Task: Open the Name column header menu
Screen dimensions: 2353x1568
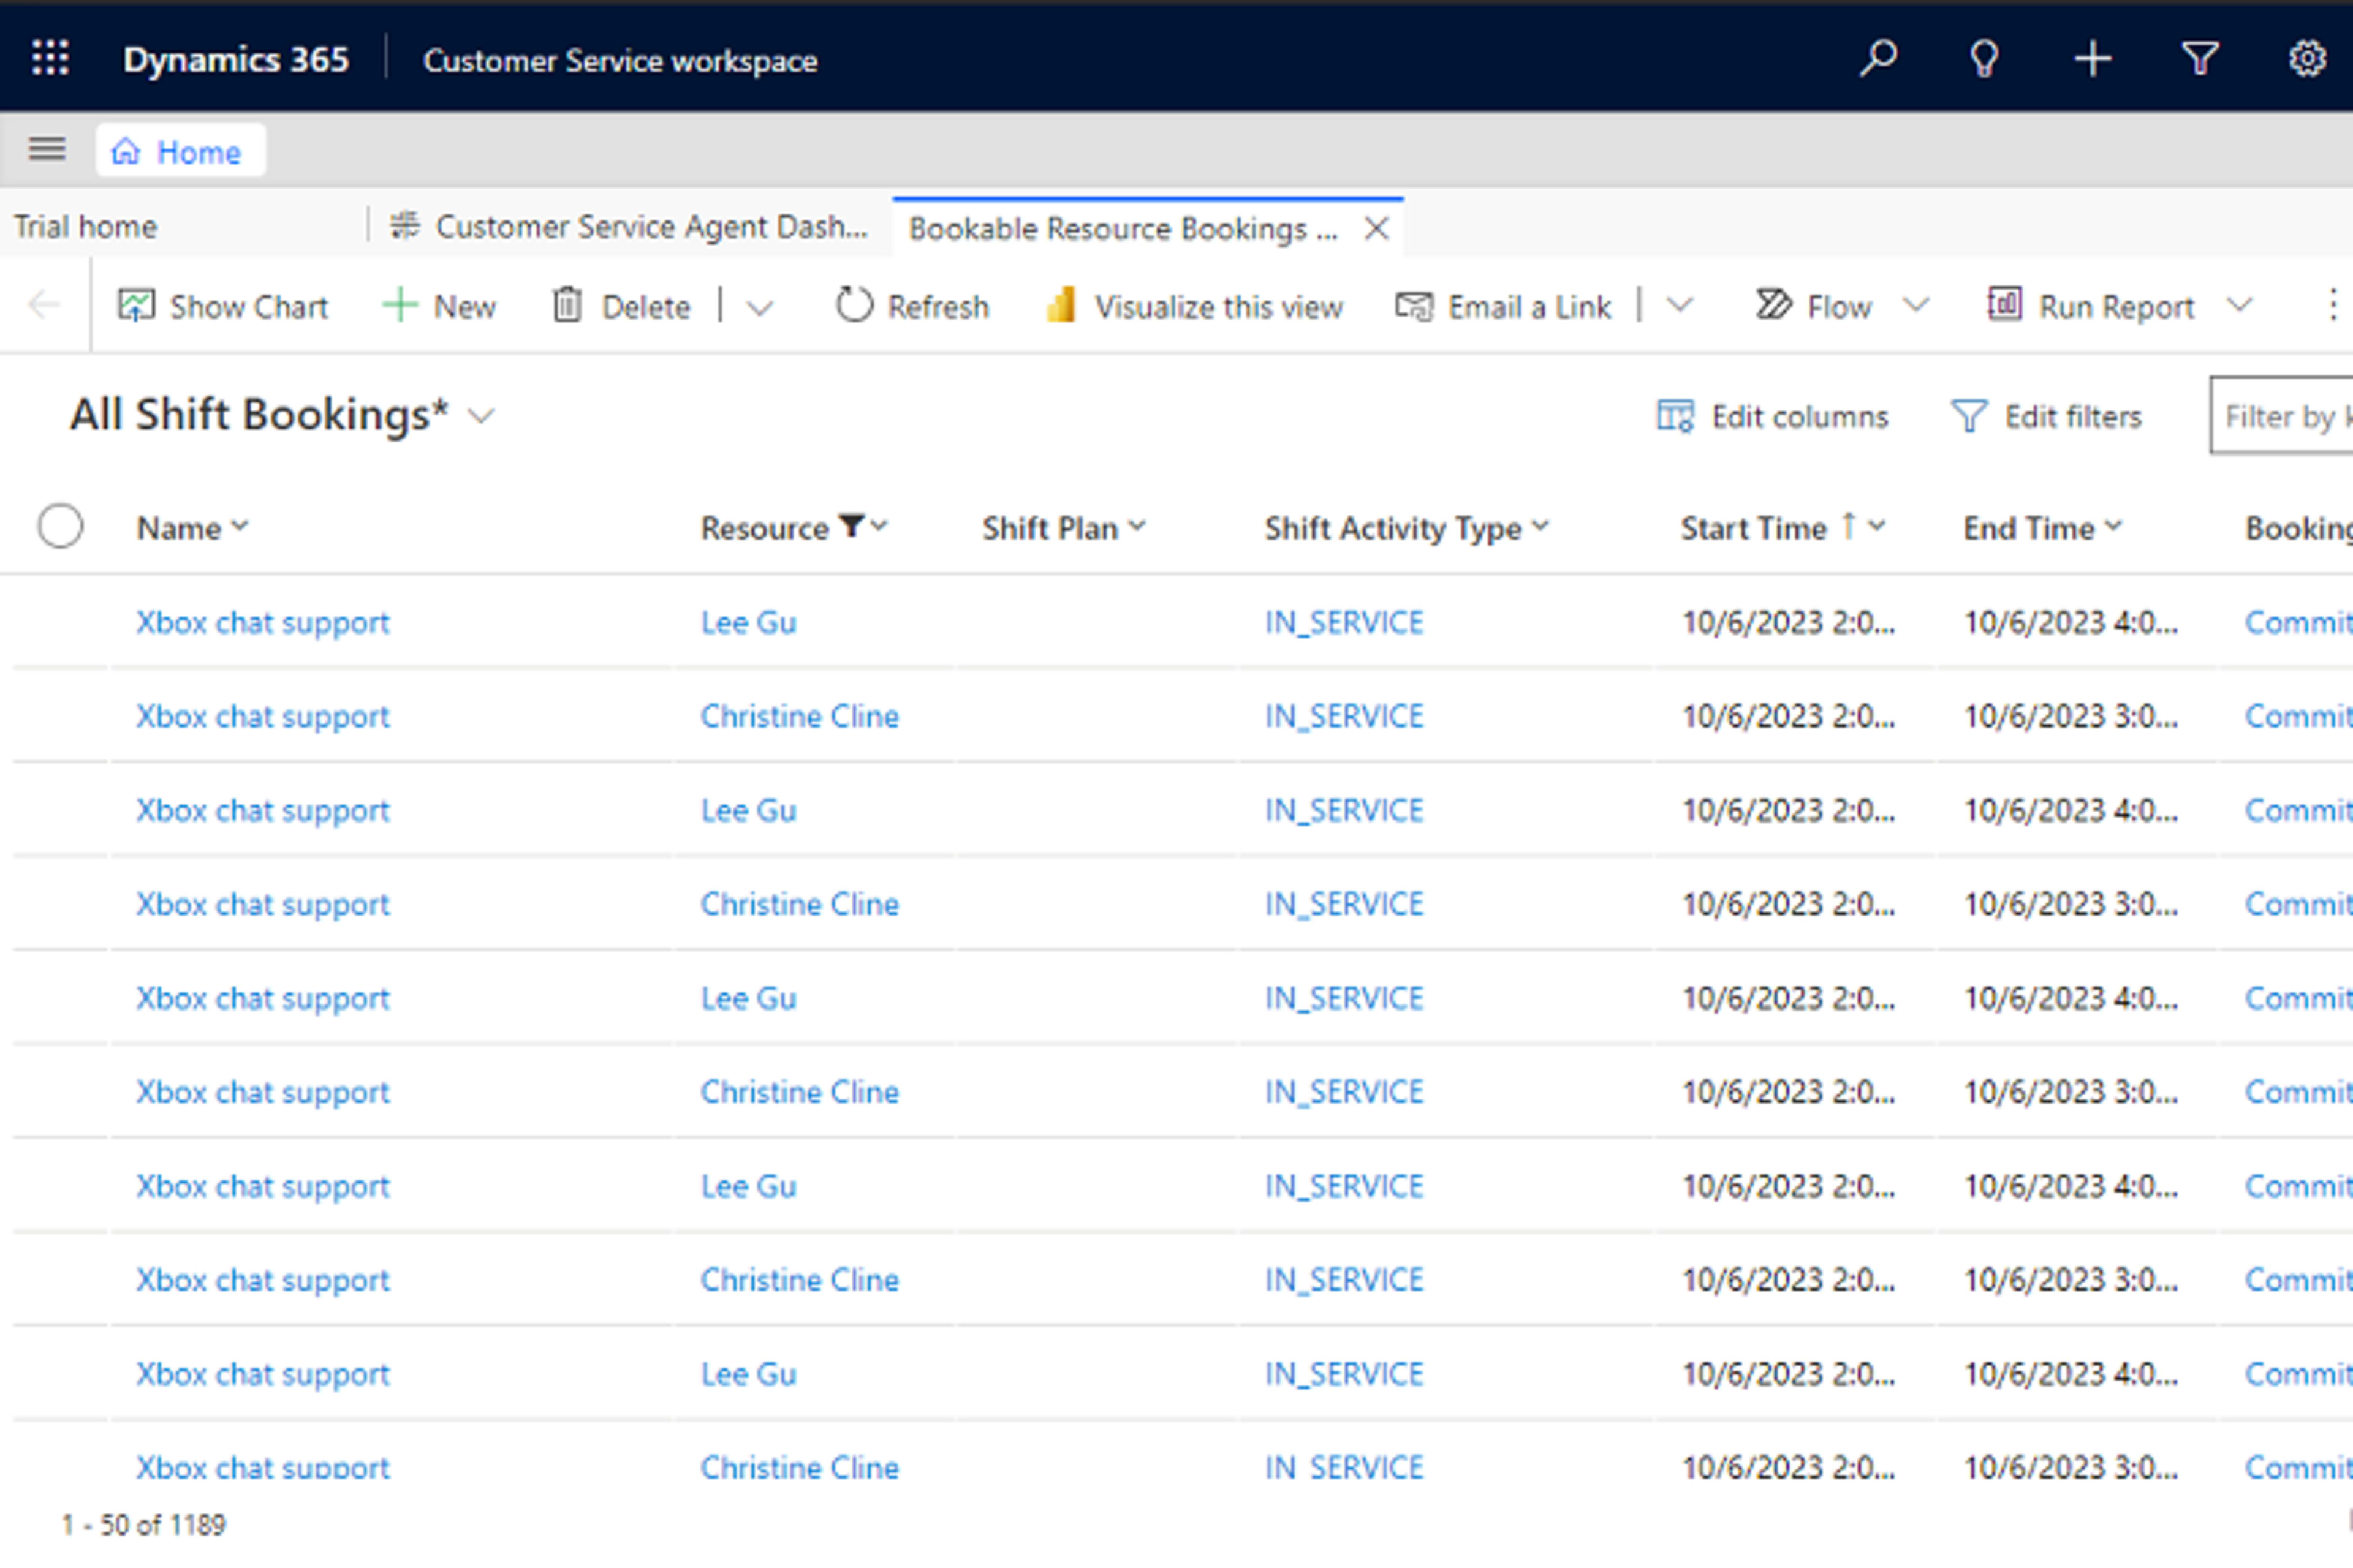Action: pyautogui.click(x=192, y=527)
